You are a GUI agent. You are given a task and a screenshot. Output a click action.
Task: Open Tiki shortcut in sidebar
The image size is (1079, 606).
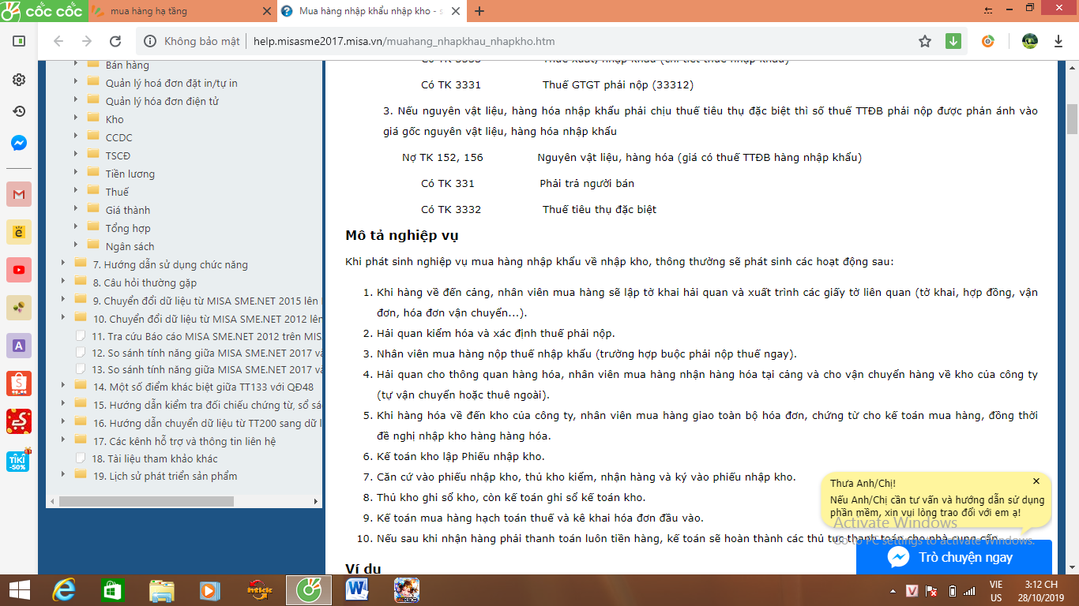coord(19,459)
